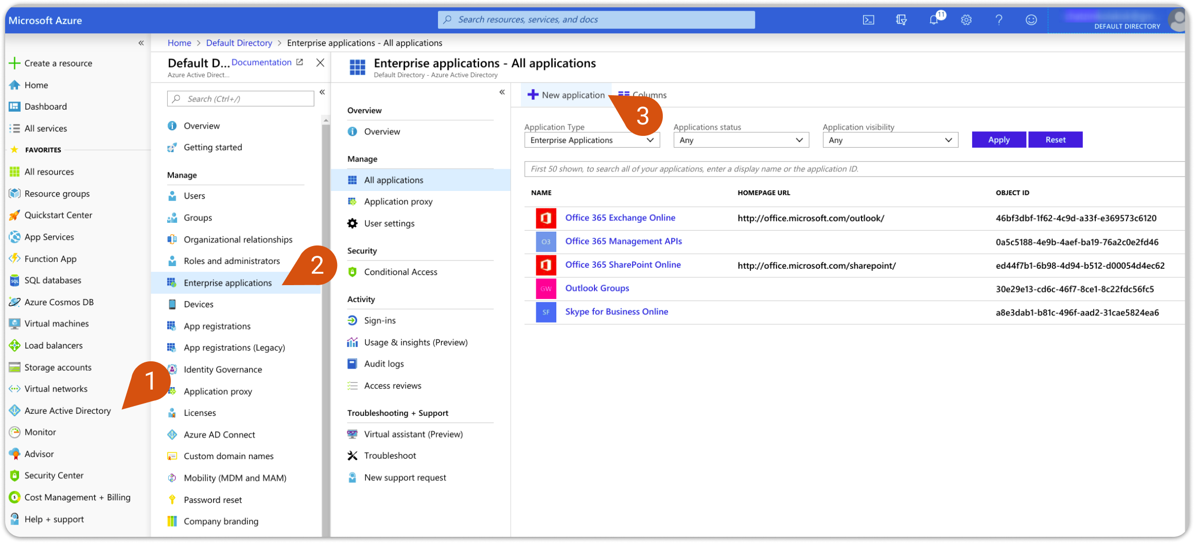This screenshot has height=543, width=1194.
Task: Click the external link icon beside Documentation
Action: coord(300,62)
